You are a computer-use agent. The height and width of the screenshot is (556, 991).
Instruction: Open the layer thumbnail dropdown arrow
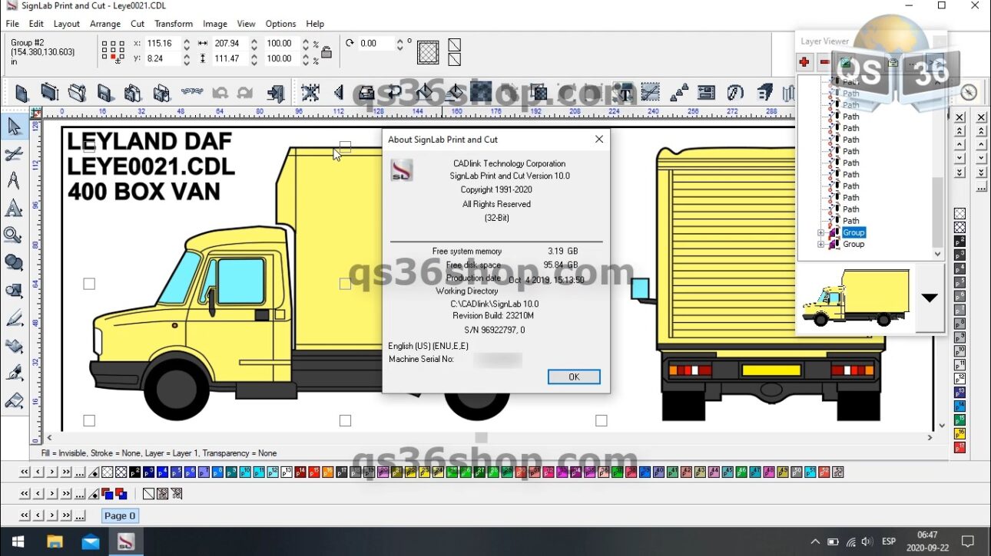coord(930,298)
